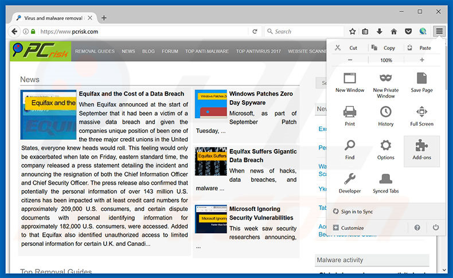Open TOP ANTIVIRUS 2017 nav link
Screen dimensions: 453x278
[258, 52]
